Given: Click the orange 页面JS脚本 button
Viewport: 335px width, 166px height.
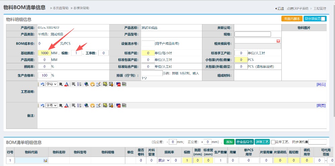Looking at the screenshot, I should click(292, 19).
